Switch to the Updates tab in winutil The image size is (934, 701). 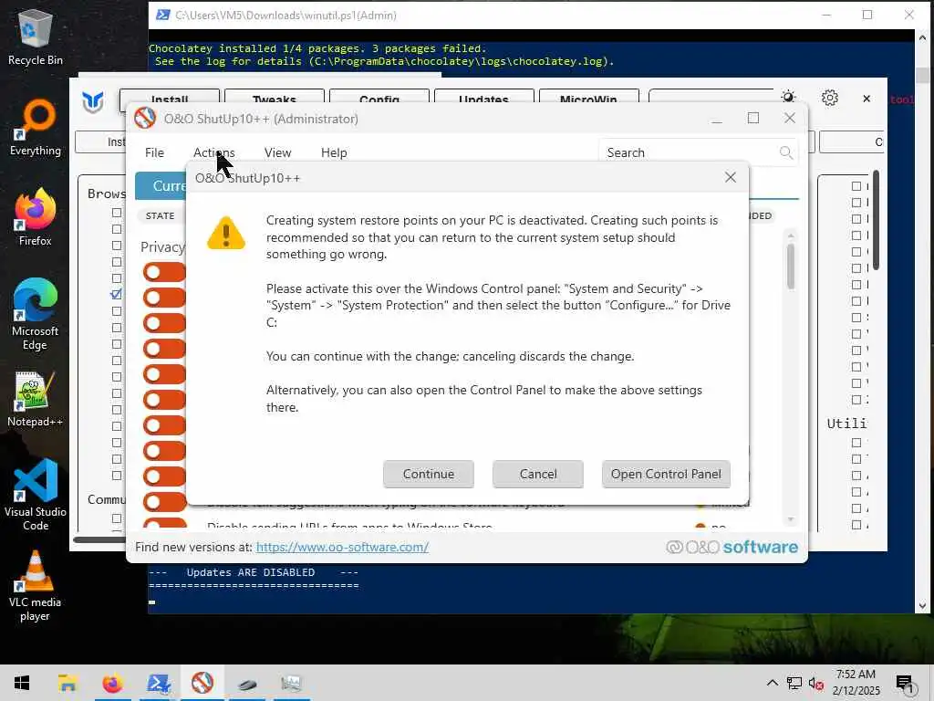pyautogui.click(x=483, y=97)
